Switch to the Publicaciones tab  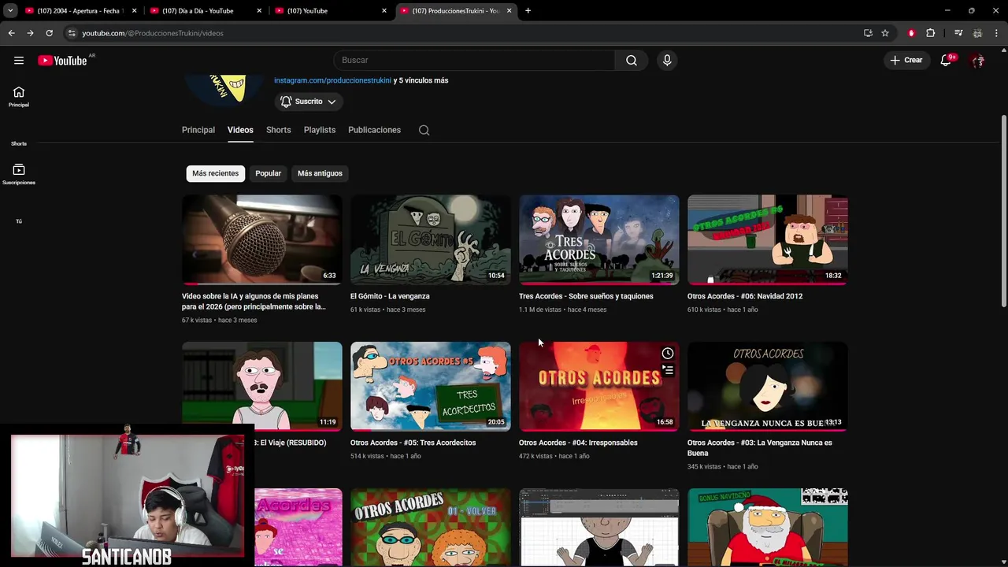click(x=375, y=130)
